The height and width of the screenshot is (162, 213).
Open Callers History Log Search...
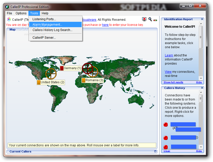pos(55,30)
